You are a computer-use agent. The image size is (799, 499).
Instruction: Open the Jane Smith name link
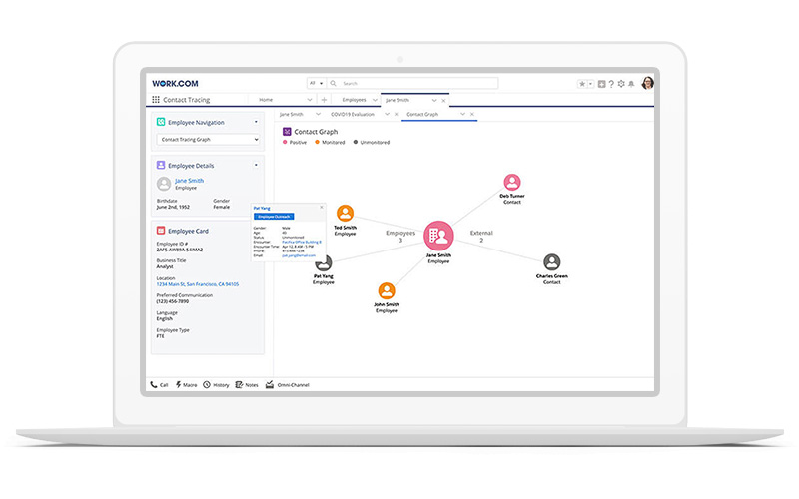[x=189, y=181]
